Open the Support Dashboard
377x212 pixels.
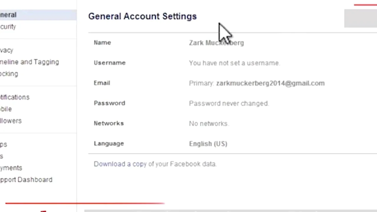pos(26,180)
